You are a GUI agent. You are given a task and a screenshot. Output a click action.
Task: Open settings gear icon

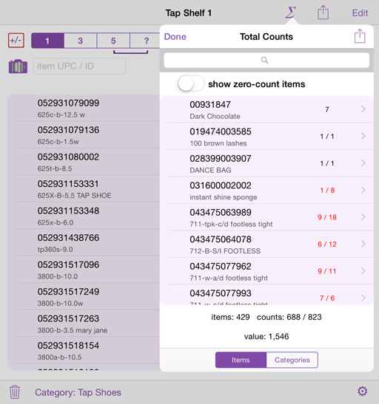coord(362,391)
